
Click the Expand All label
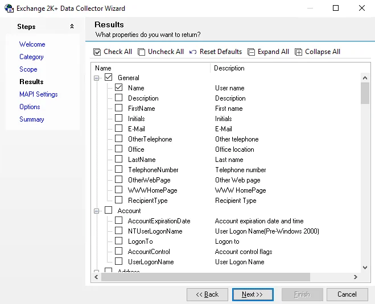(x=273, y=52)
